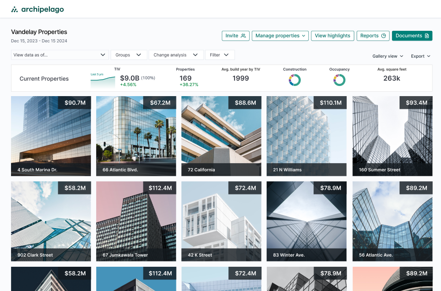Click the View highlights button
The height and width of the screenshot is (291, 441).
(333, 36)
